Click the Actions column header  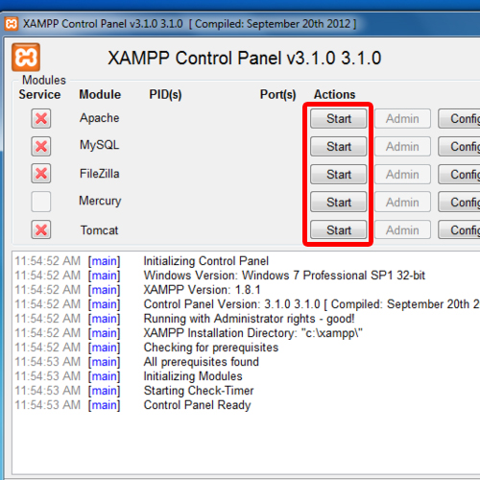pyautogui.click(x=334, y=94)
